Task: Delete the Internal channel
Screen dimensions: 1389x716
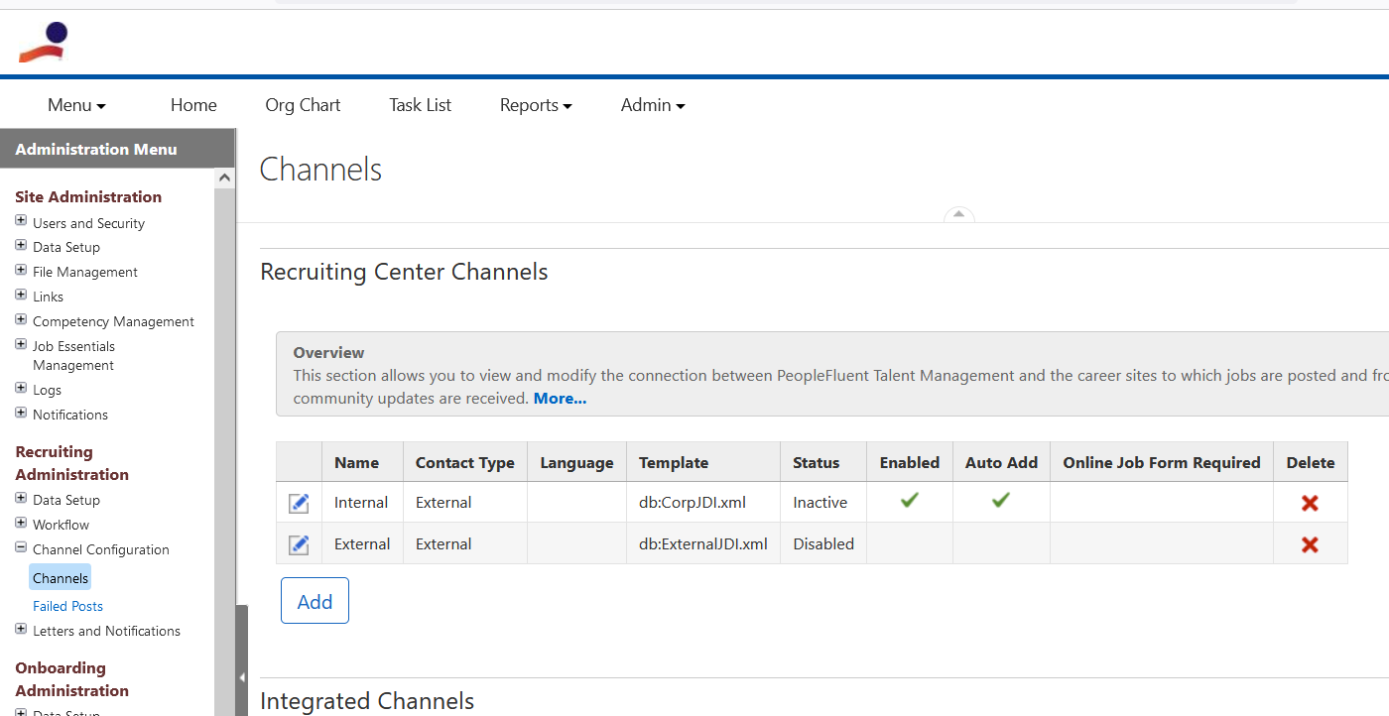Action: click(1310, 503)
